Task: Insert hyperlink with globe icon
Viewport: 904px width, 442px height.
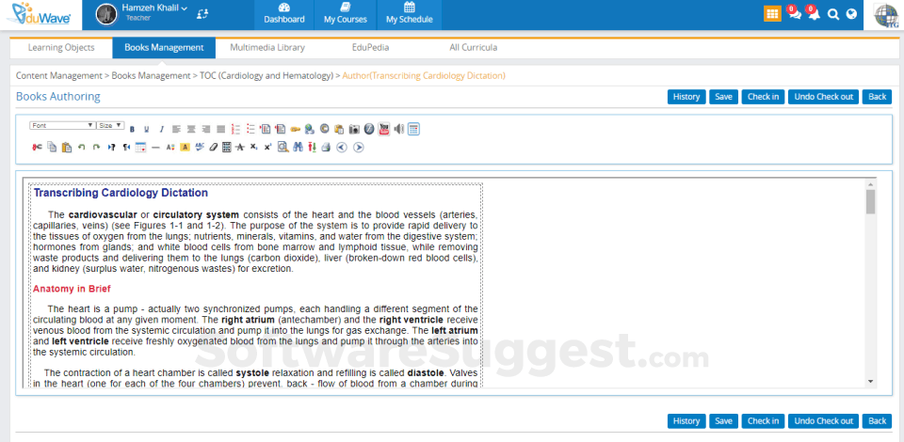Action: [x=309, y=129]
